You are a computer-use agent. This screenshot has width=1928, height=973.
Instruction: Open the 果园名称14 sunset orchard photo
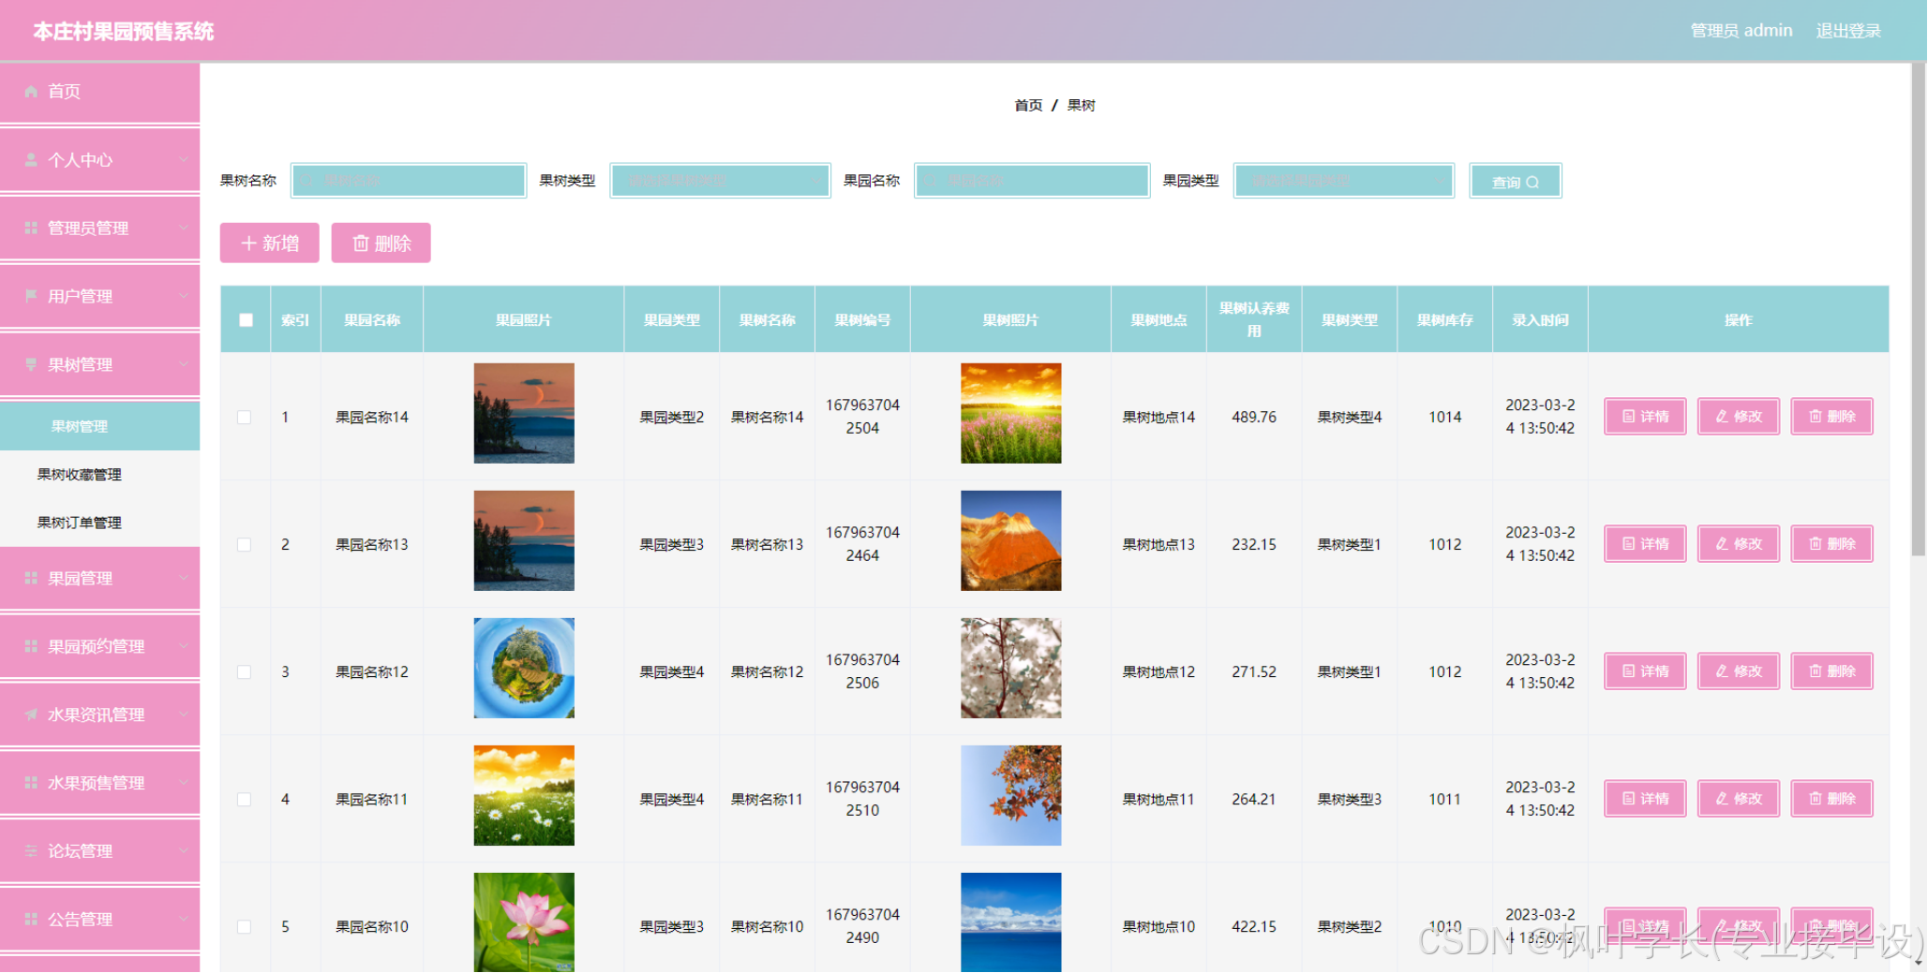click(x=524, y=413)
